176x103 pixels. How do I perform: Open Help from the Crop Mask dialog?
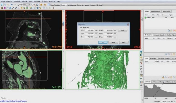pos(123,42)
